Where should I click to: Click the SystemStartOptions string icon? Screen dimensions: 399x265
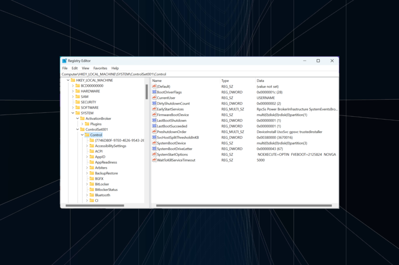pyautogui.click(x=154, y=155)
